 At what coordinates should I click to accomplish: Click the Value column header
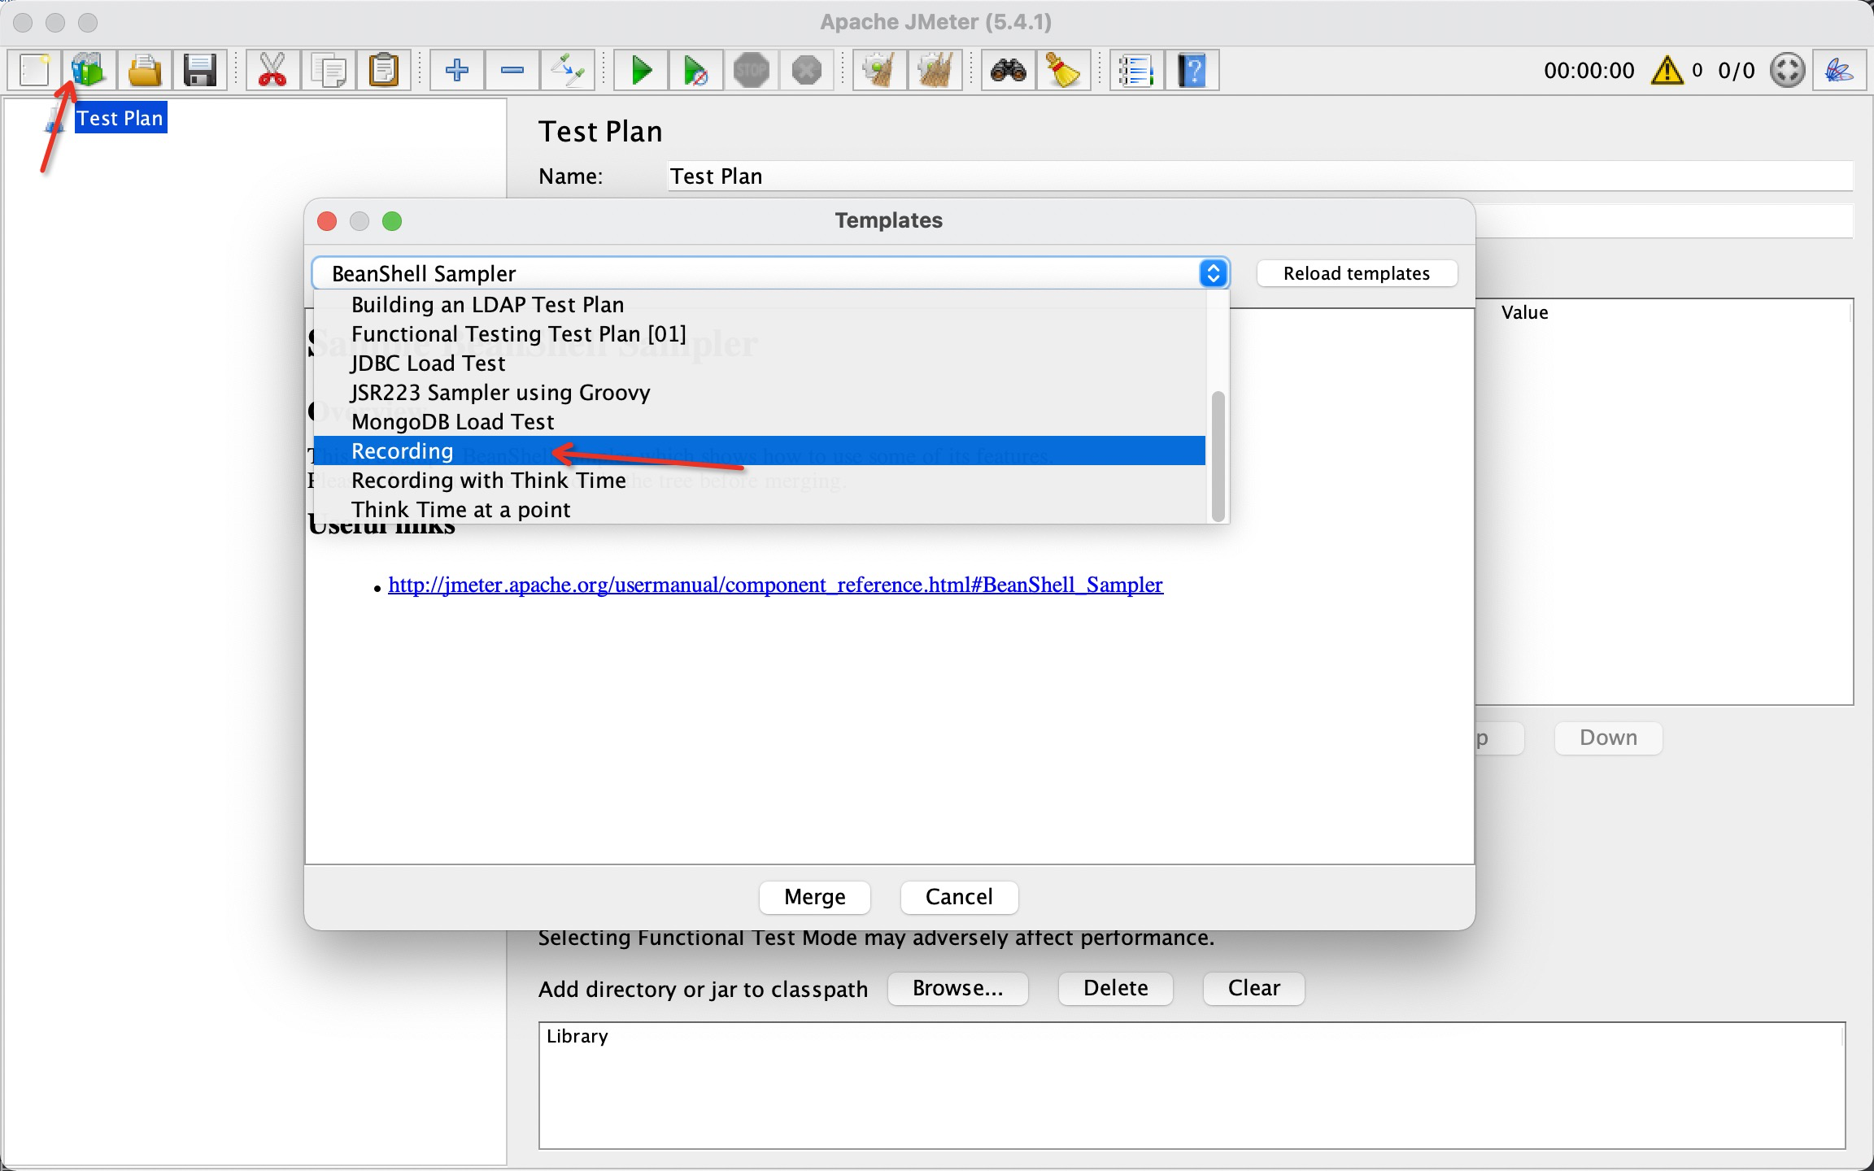pos(1524,312)
